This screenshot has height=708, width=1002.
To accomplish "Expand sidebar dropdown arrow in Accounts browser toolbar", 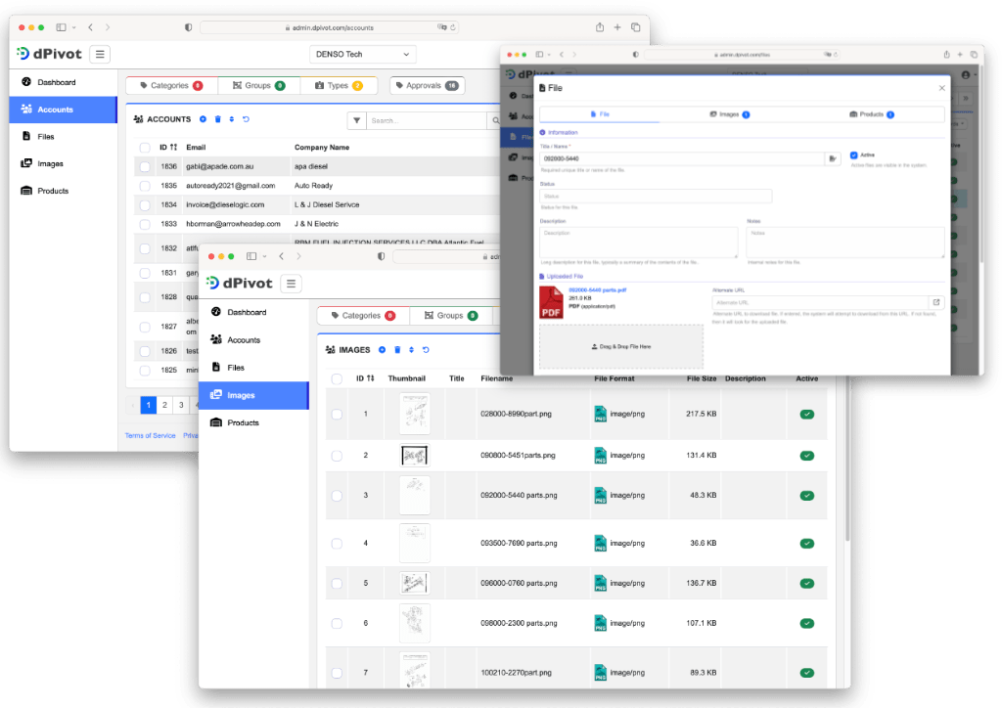I will 74,27.
